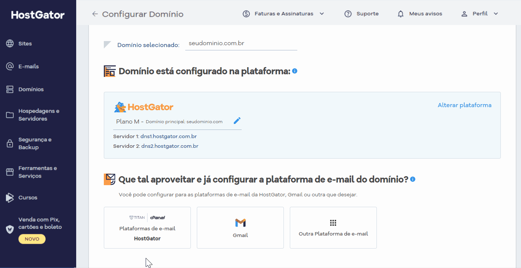Click info icon beside e-mail platform heading
Viewport: 521px width, 268px height.
[x=413, y=179]
